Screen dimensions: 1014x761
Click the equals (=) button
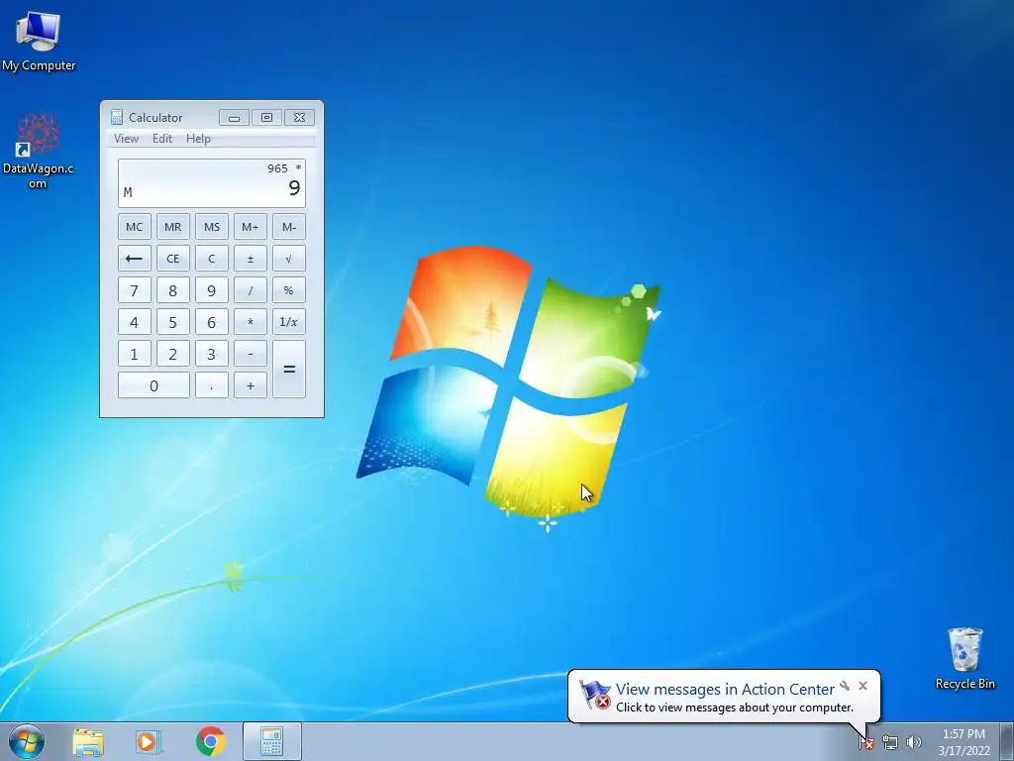tap(289, 369)
